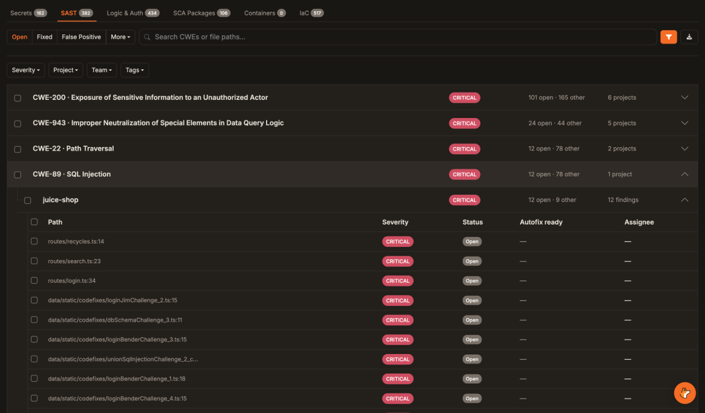This screenshot has width=705, height=413.
Task: Sort by the Severity column header
Action: point(395,222)
